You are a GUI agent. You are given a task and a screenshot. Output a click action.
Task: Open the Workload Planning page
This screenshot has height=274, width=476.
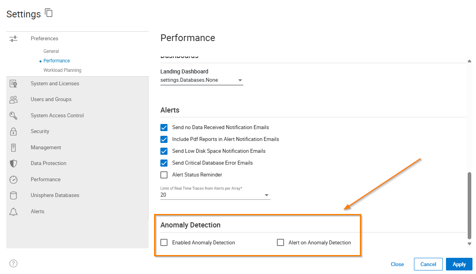(x=62, y=70)
